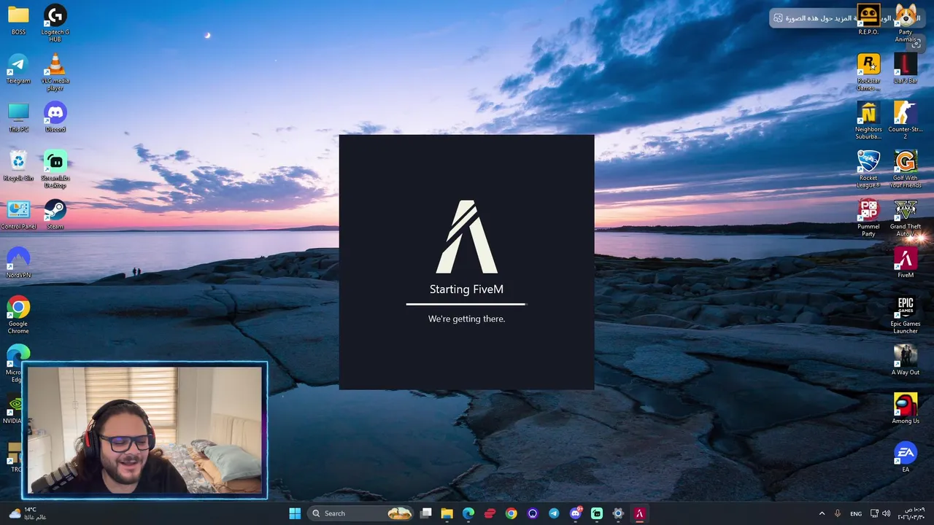Open Telegram desktop shortcut
The height and width of the screenshot is (525, 934).
[18, 69]
